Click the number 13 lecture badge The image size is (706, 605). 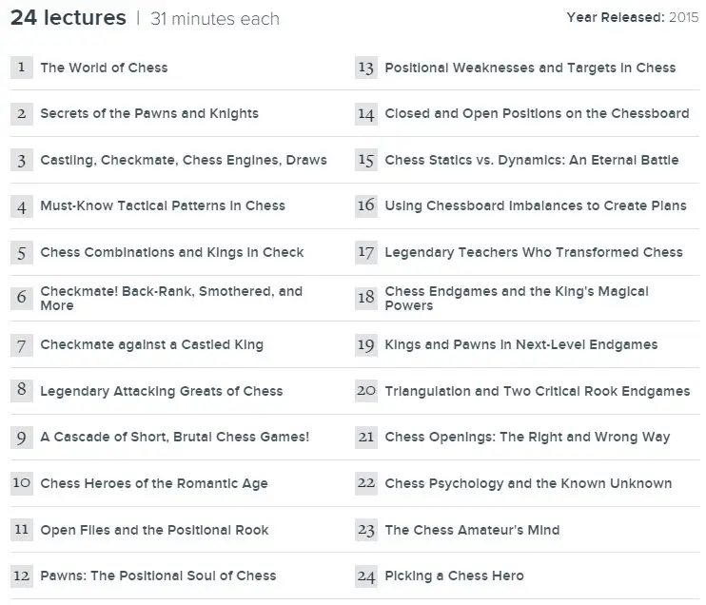pyautogui.click(x=366, y=68)
